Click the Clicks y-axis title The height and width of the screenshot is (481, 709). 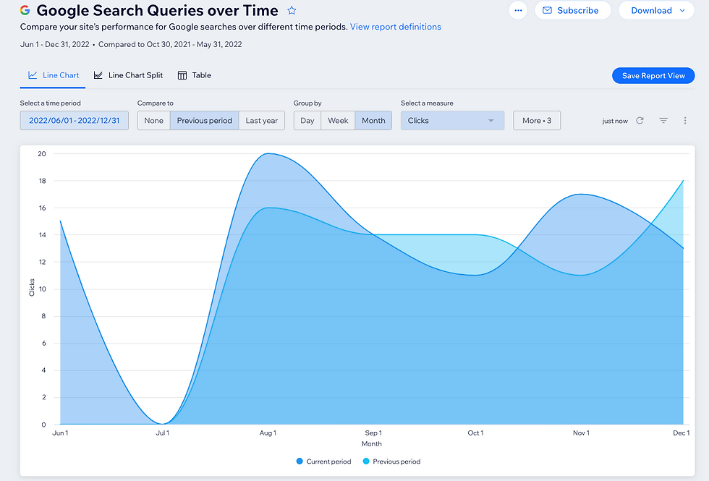pos(32,288)
